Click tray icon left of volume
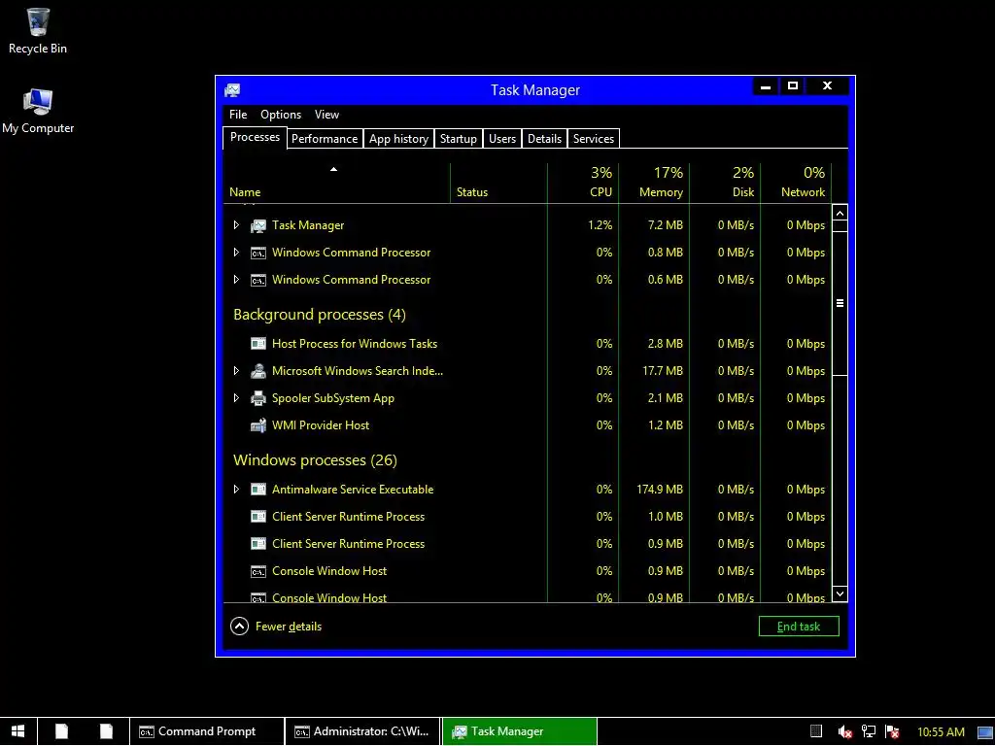This screenshot has width=995, height=746. [x=816, y=731]
